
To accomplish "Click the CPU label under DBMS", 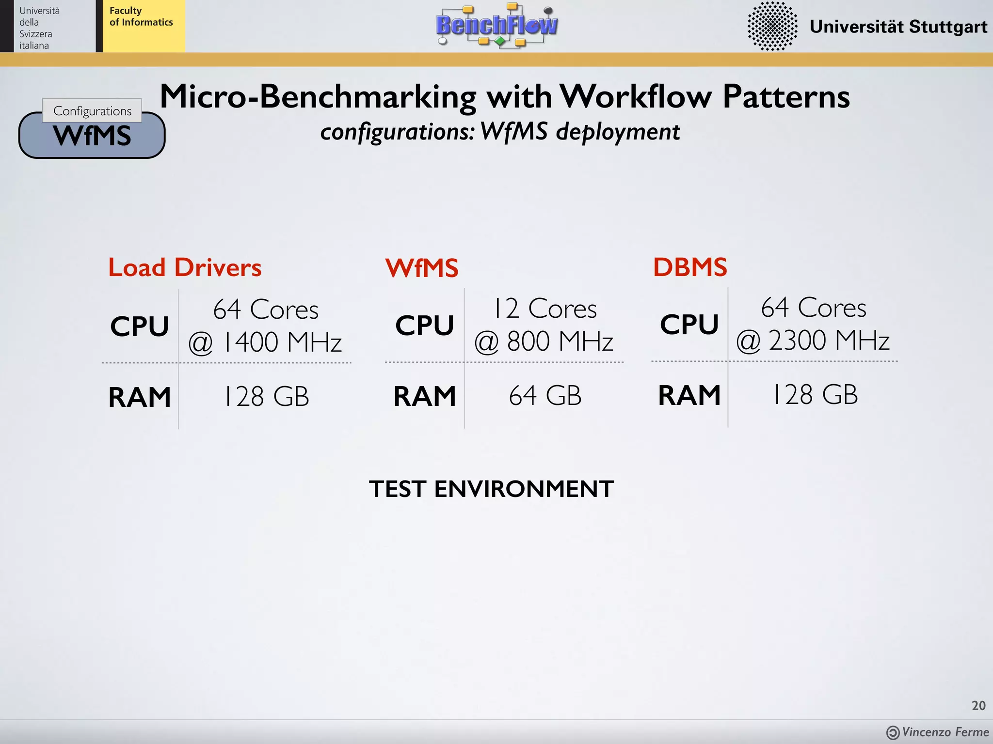I will [x=689, y=324].
